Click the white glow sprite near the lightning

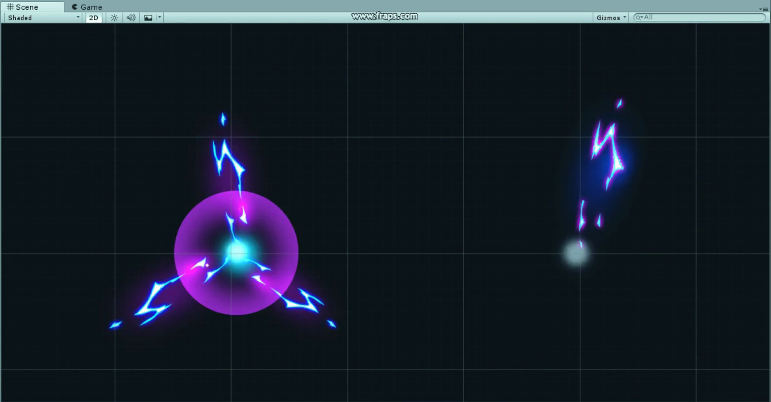coord(575,253)
